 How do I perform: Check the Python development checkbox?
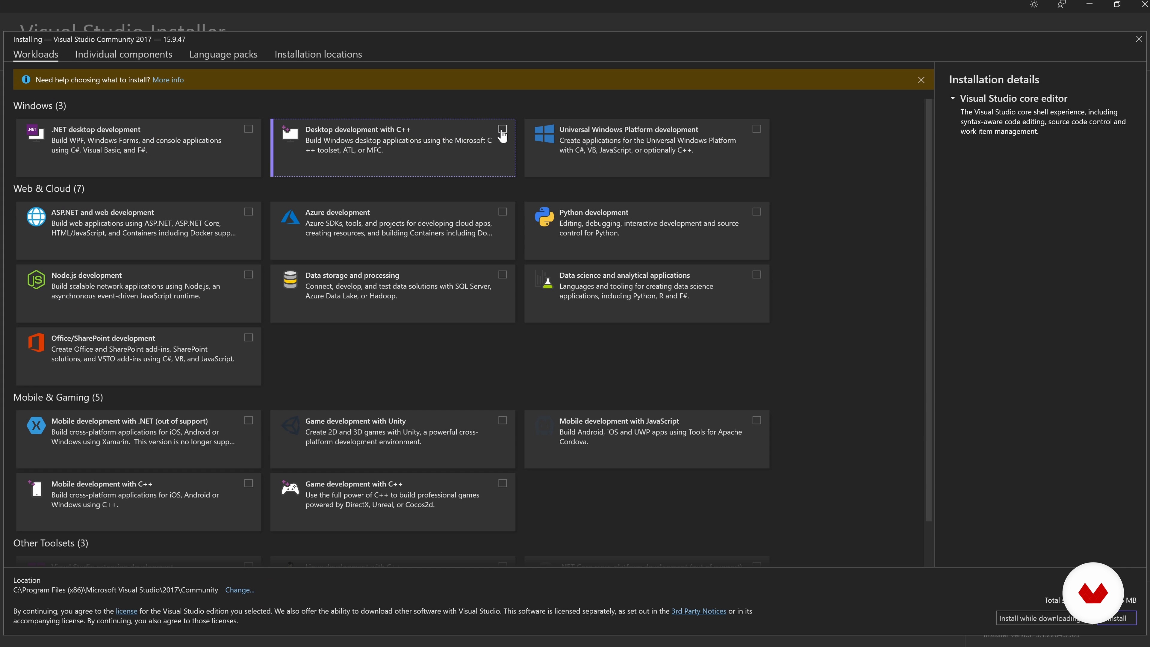click(757, 212)
